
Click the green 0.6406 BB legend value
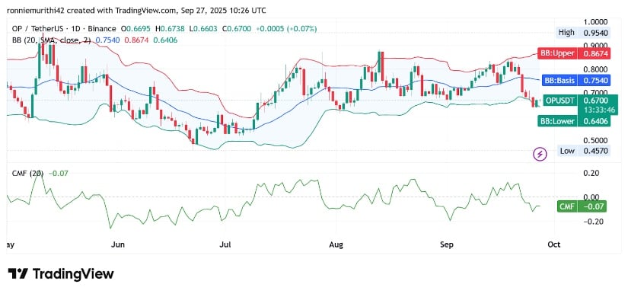[166, 40]
